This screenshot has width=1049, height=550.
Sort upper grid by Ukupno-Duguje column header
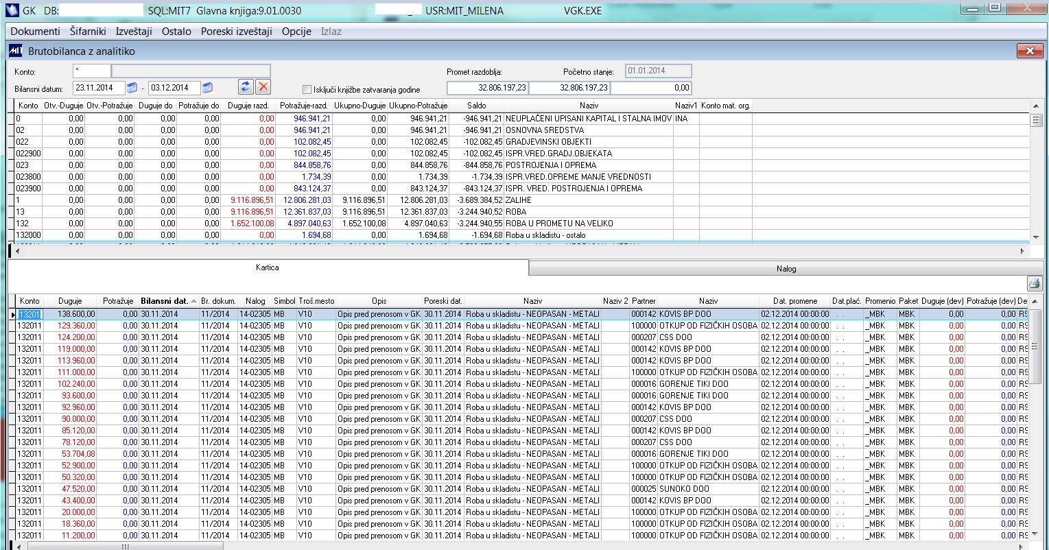coord(360,106)
